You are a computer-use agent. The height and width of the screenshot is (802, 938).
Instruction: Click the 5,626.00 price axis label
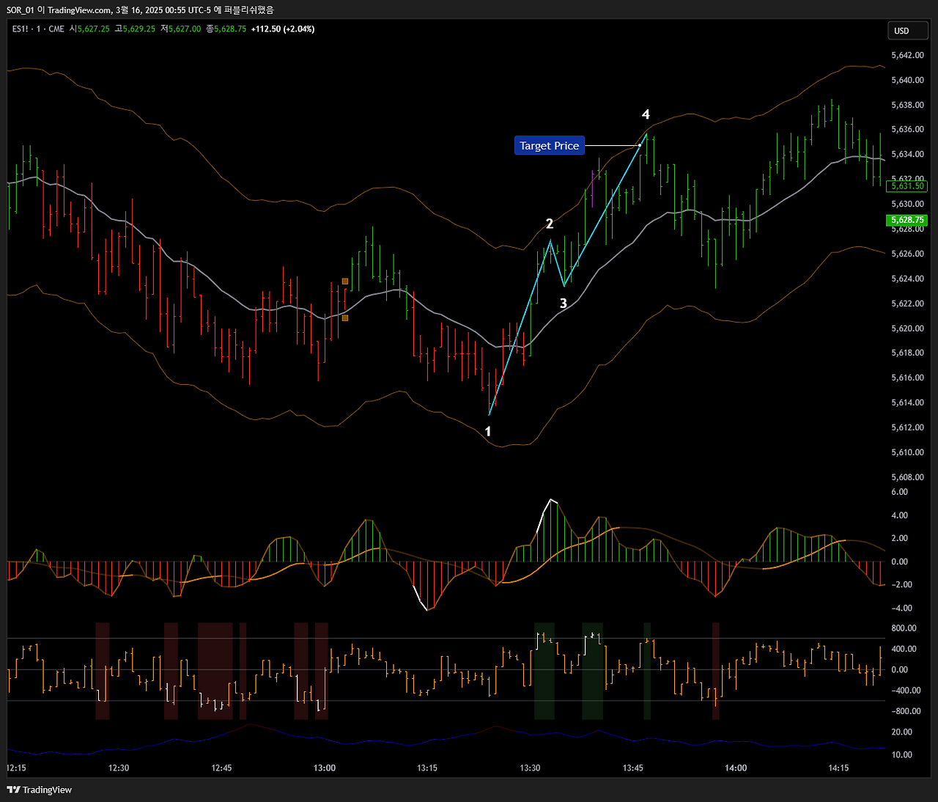(907, 254)
